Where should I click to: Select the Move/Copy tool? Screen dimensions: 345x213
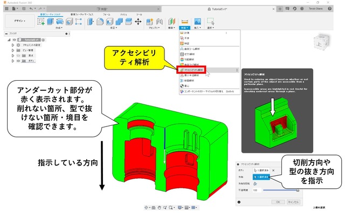[138, 22]
